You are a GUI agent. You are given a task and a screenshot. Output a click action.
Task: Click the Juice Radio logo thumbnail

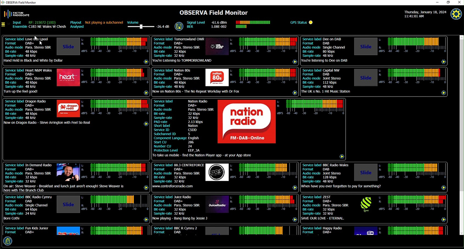coord(217,204)
